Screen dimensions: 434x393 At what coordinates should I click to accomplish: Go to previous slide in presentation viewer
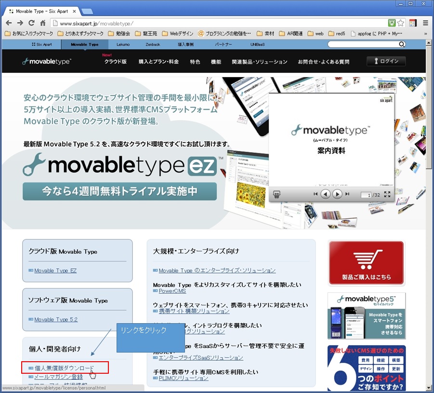point(326,194)
